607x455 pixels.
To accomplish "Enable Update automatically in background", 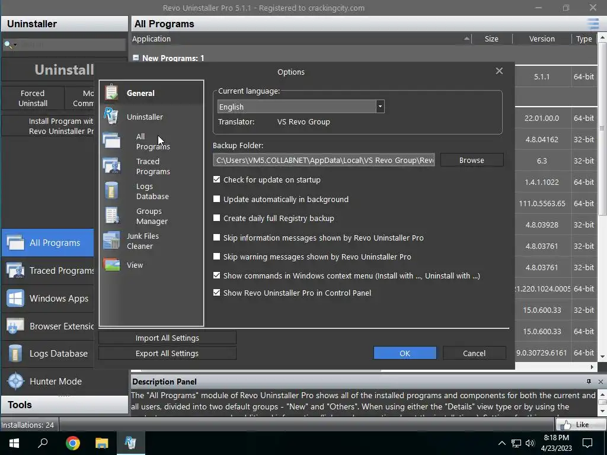I will coord(217,199).
